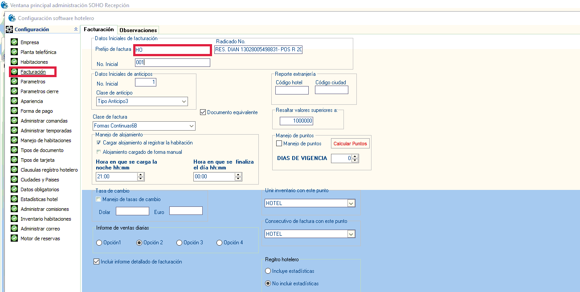Select the Opción 3 radio button

coord(179,243)
